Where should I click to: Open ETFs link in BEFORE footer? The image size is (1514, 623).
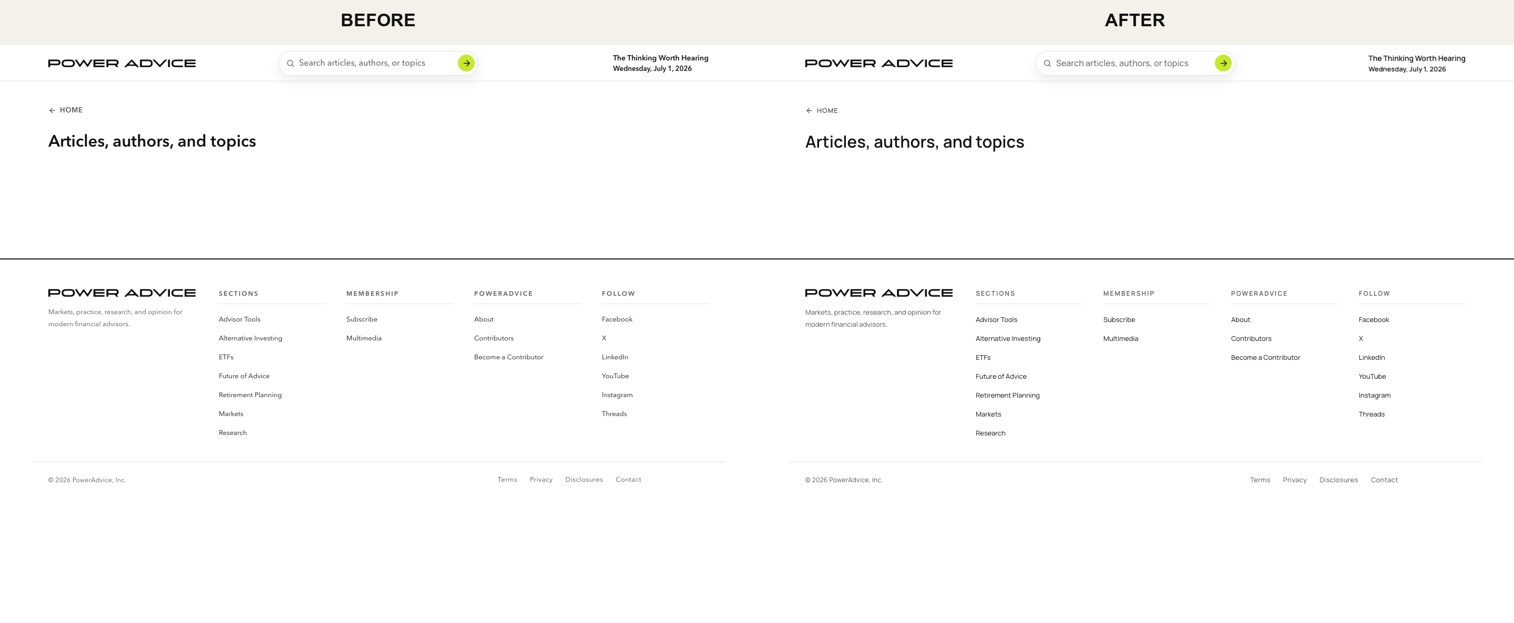pyautogui.click(x=226, y=357)
